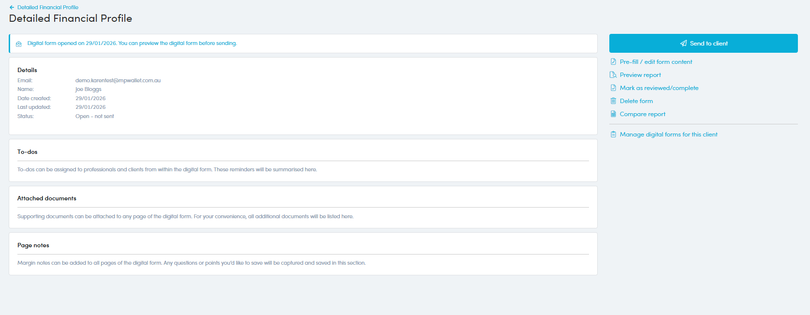
Task: Click the Preview report magnifier icon
Action: [x=613, y=75]
